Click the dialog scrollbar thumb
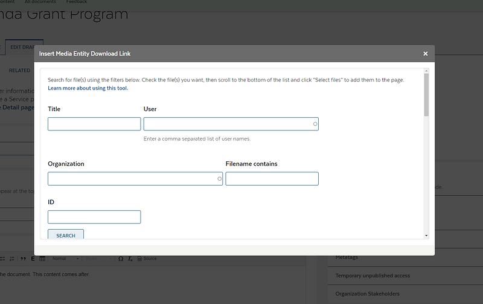 (426, 95)
